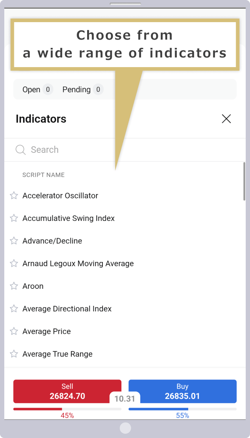The width and height of the screenshot is (250, 438).
Task: Star Arnaud Legoux Moving Average
Action: (x=14, y=263)
